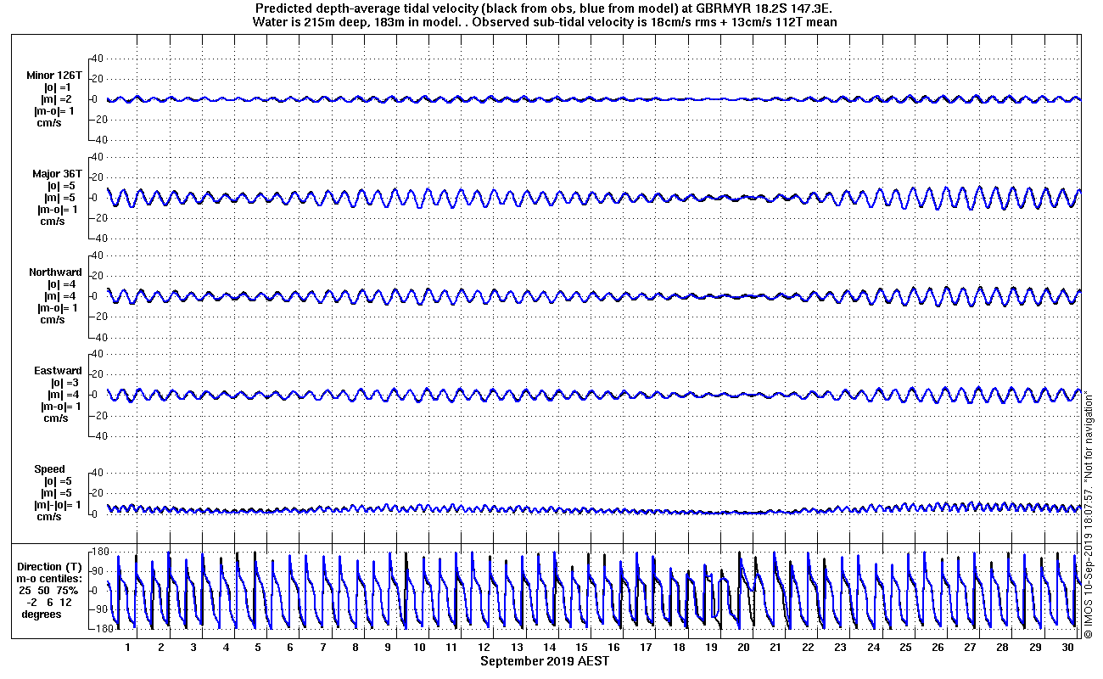This screenshot has height=679, width=1103.
Task: Click day 5 on the date axis
Action: (258, 647)
